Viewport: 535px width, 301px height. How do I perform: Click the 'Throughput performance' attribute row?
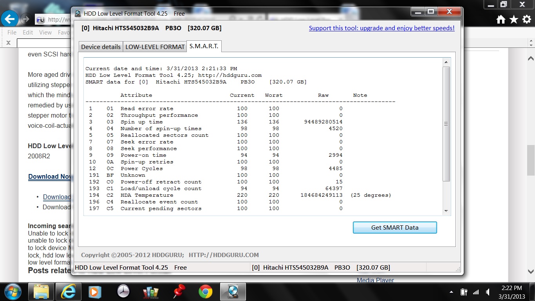[159, 115]
